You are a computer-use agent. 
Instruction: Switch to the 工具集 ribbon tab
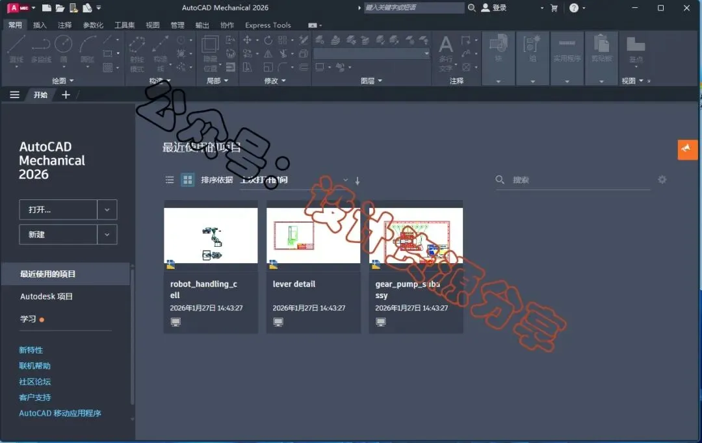(x=124, y=25)
